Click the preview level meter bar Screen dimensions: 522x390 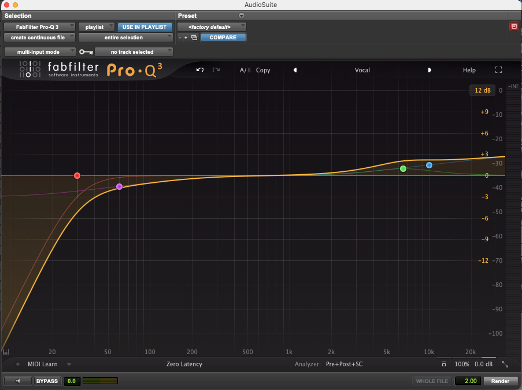100,381
